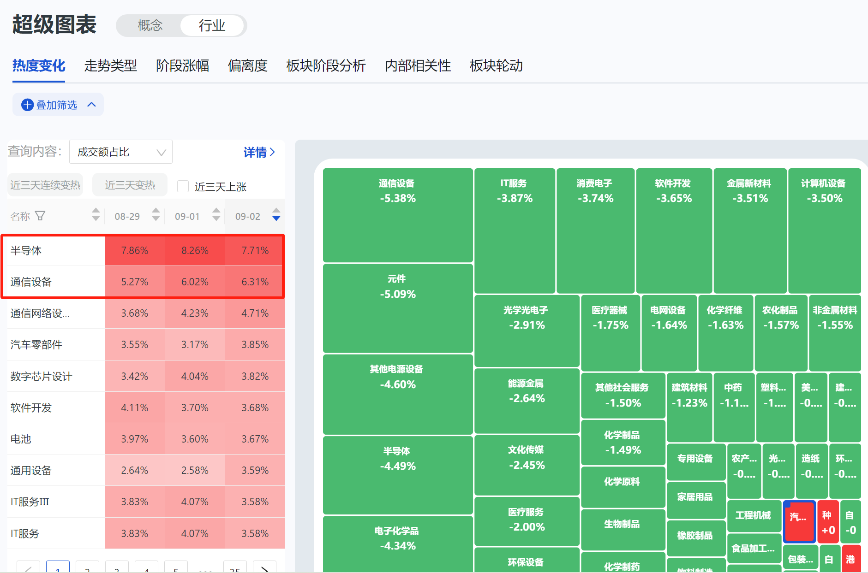The width and height of the screenshot is (868, 573).
Task: Open the 成交额占比 dropdown
Action: pyautogui.click(x=121, y=152)
